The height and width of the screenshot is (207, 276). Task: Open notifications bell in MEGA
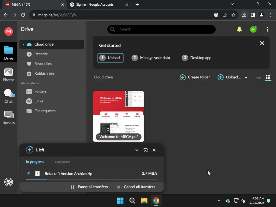[239, 29]
